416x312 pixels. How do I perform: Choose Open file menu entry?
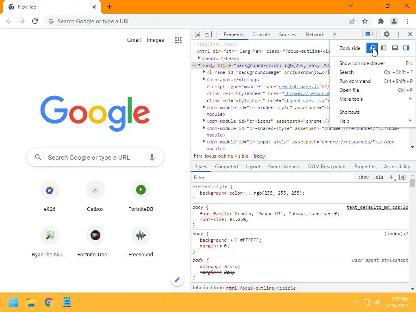point(373,90)
